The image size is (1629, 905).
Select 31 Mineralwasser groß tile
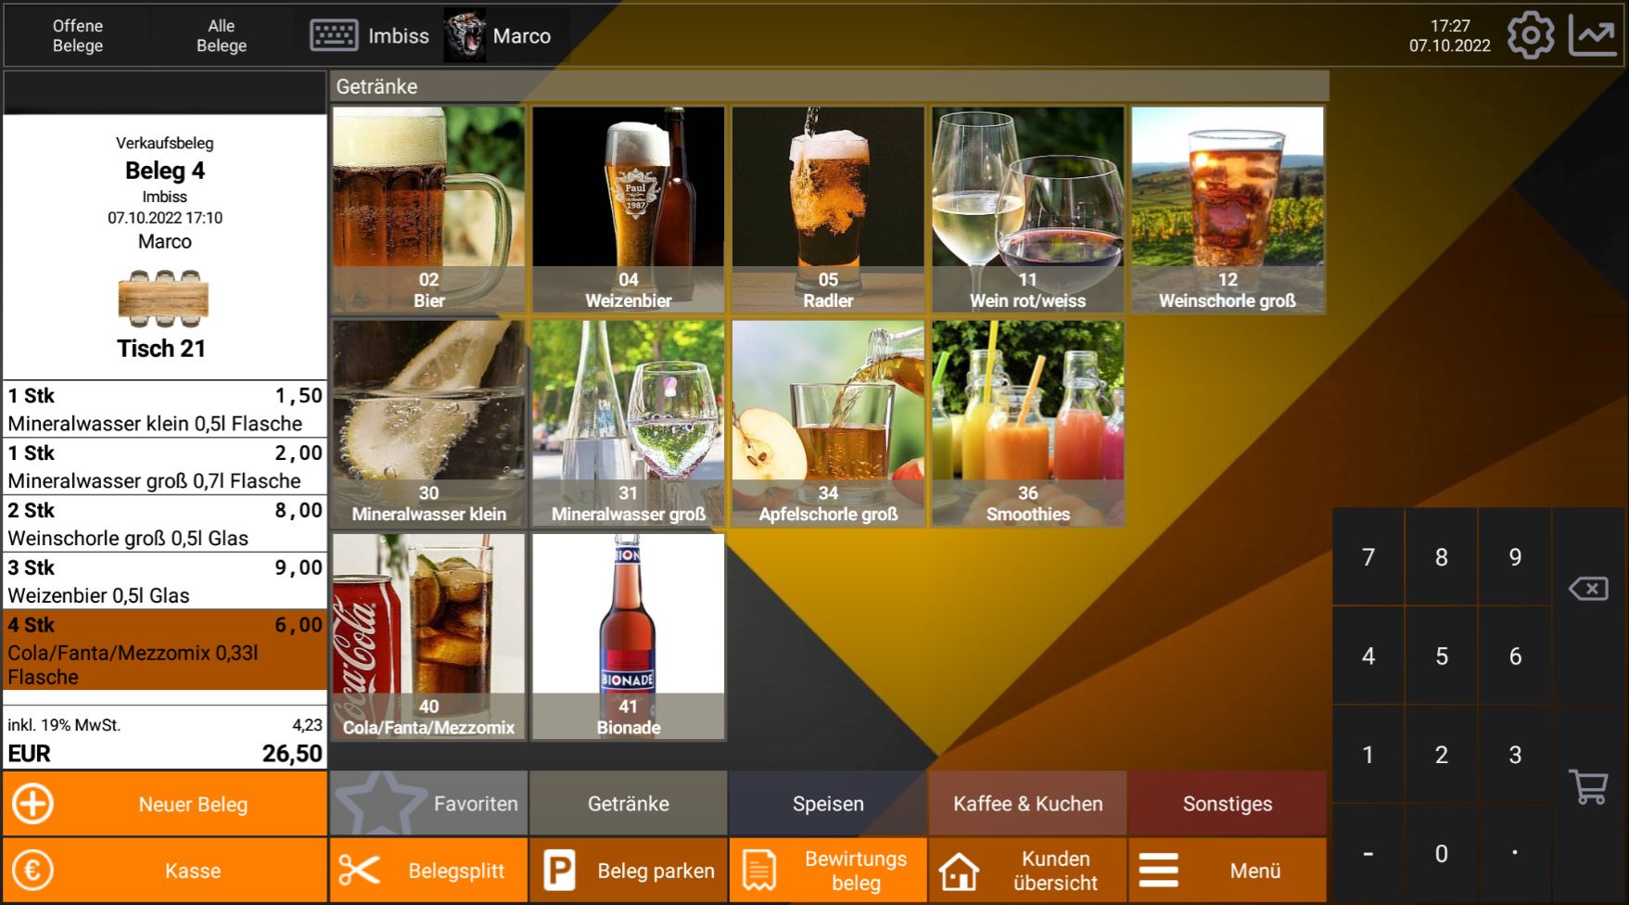(x=629, y=424)
